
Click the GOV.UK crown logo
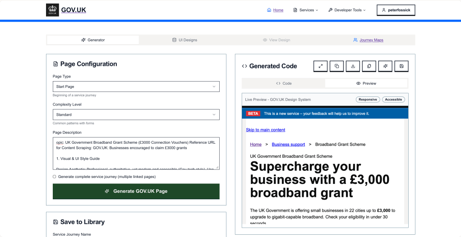point(52,10)
